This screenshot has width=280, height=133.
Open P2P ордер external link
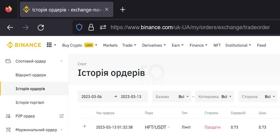[x=61, y=116]
